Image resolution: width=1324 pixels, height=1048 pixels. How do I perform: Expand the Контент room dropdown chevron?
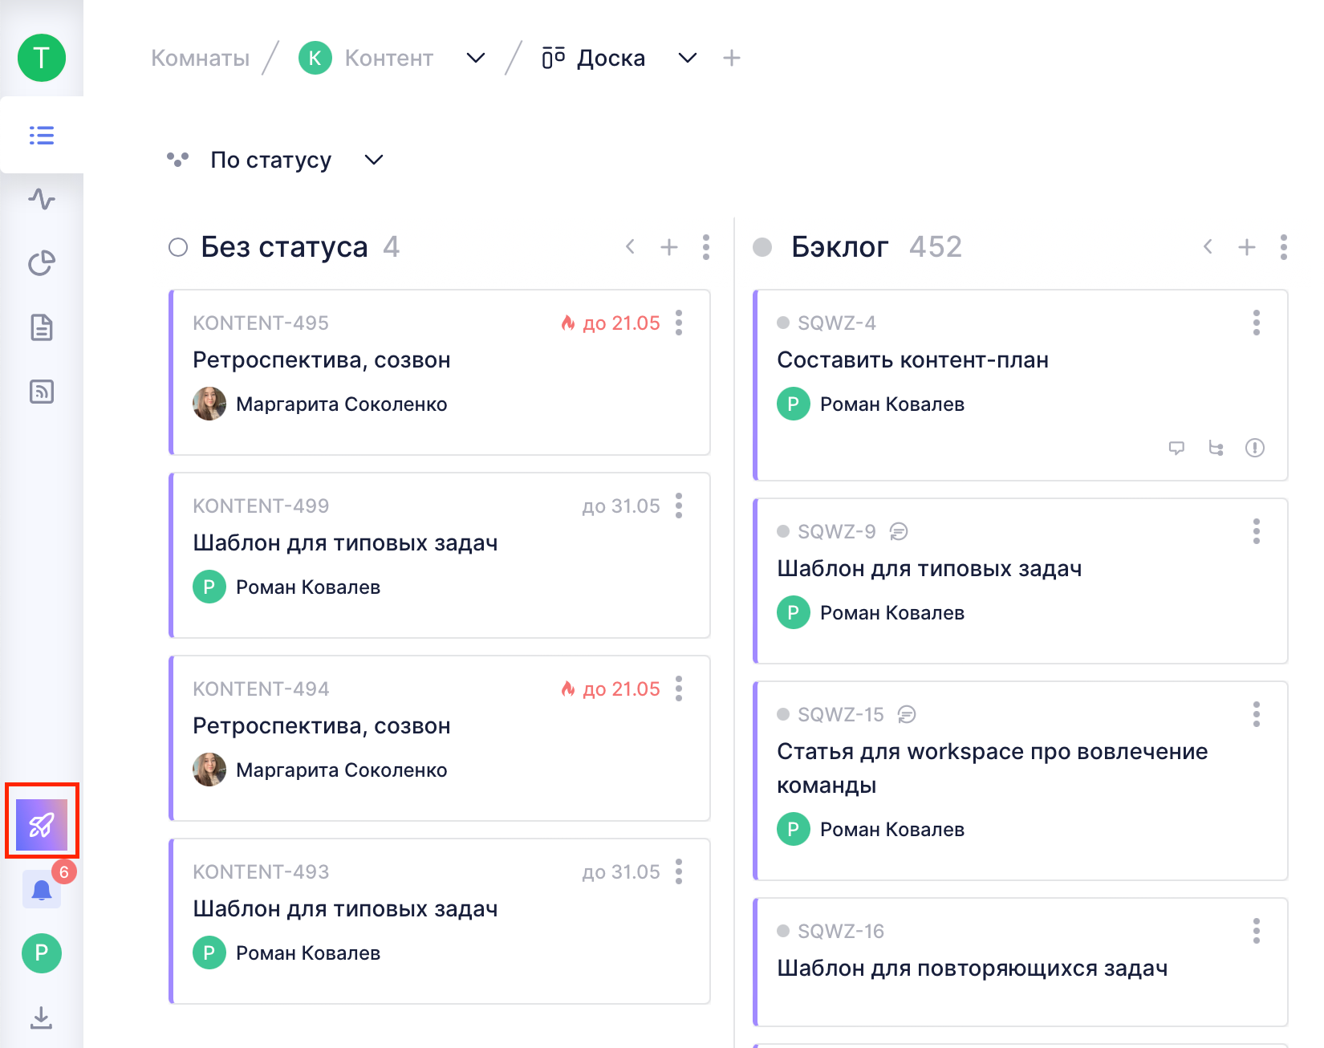coord(476,58)
